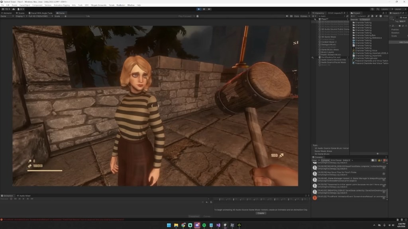The height and width of the screenshot is (229, 408).
Task: Click the Create button in Animation panel
Action: (261, 213)
